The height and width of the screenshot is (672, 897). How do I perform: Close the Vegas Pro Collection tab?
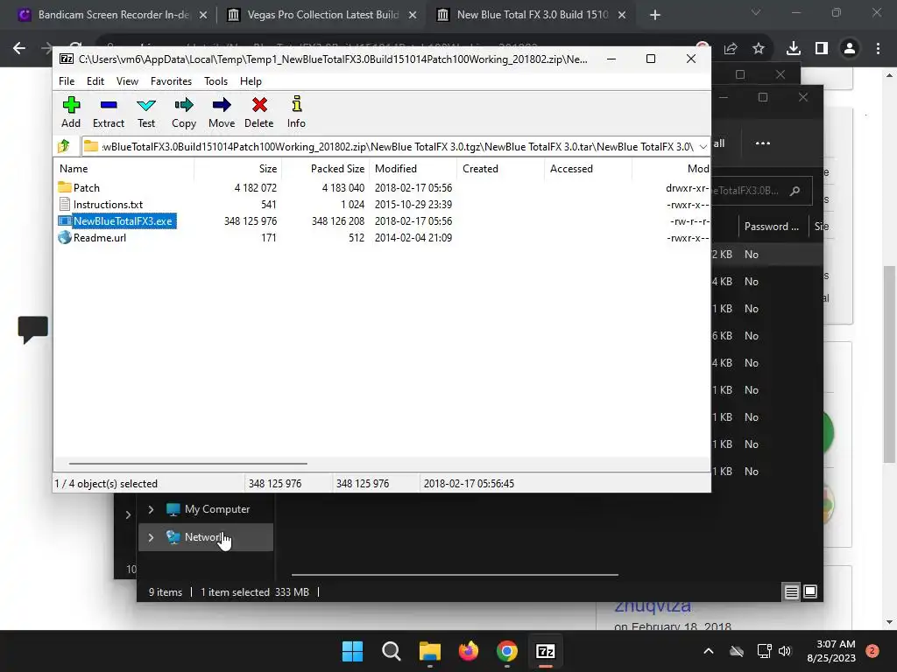pos(413,16)
